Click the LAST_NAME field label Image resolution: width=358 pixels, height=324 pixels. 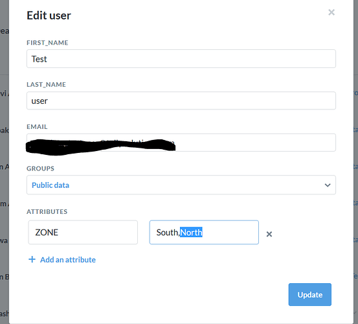(46, 84)
